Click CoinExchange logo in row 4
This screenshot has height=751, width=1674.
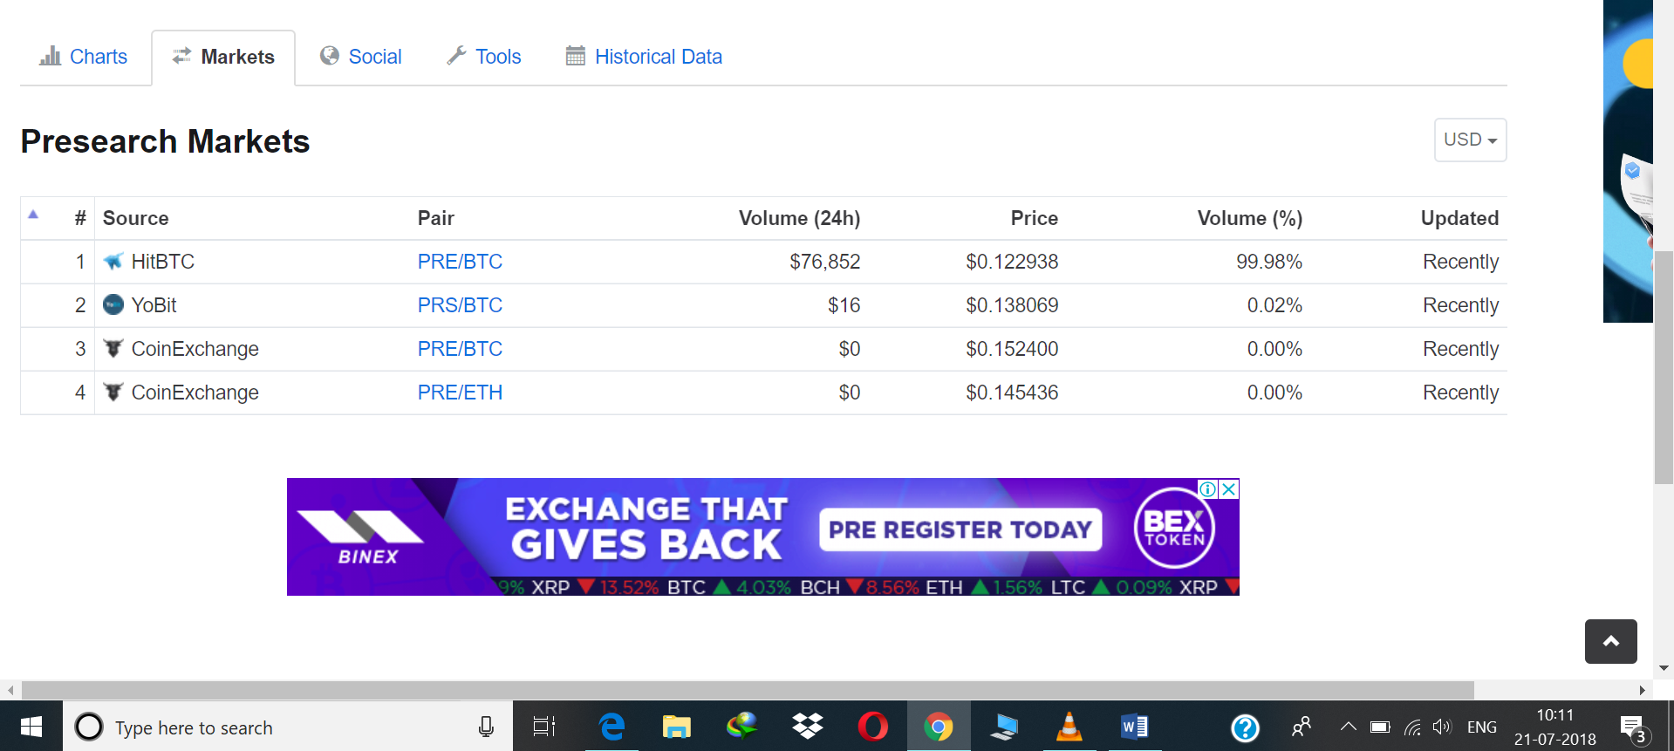click(113, 392)
